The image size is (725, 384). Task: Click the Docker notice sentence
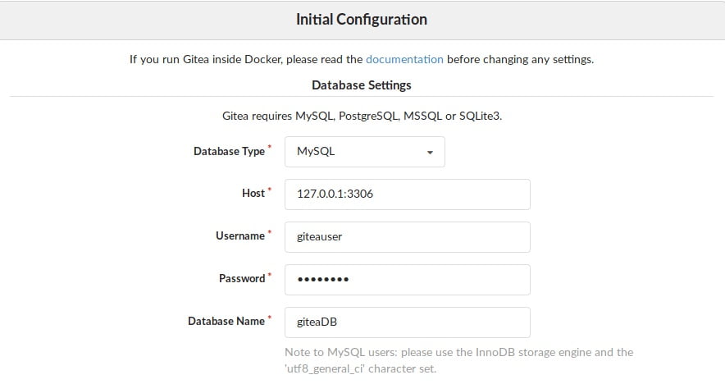362,59
